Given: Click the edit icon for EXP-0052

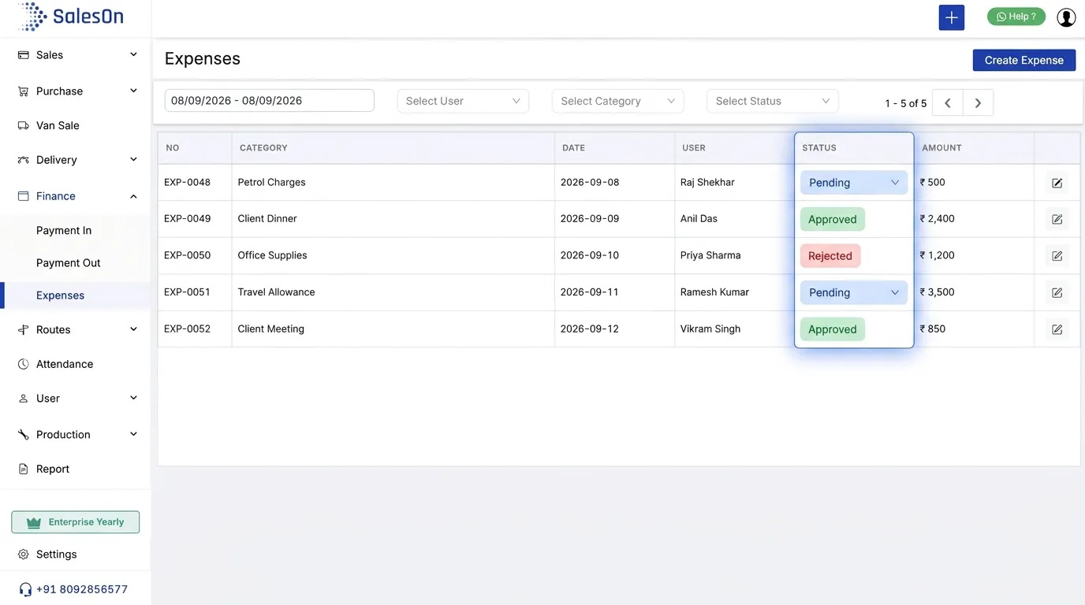Looking at the screenshot, I should coord(1057,329).
